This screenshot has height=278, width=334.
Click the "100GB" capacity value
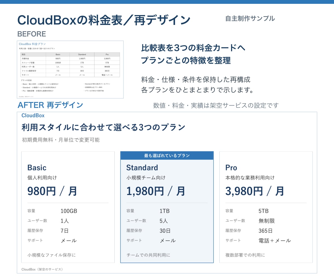point(69,211)
